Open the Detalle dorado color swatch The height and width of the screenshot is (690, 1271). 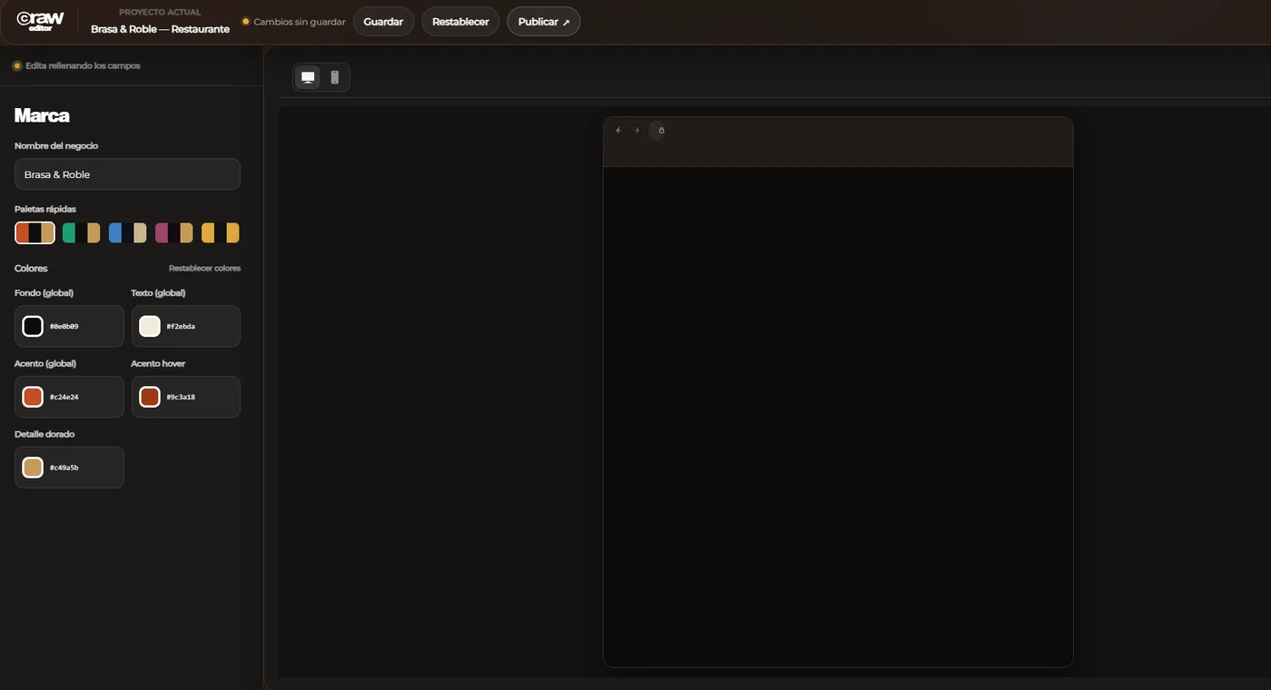pos(33,468)
